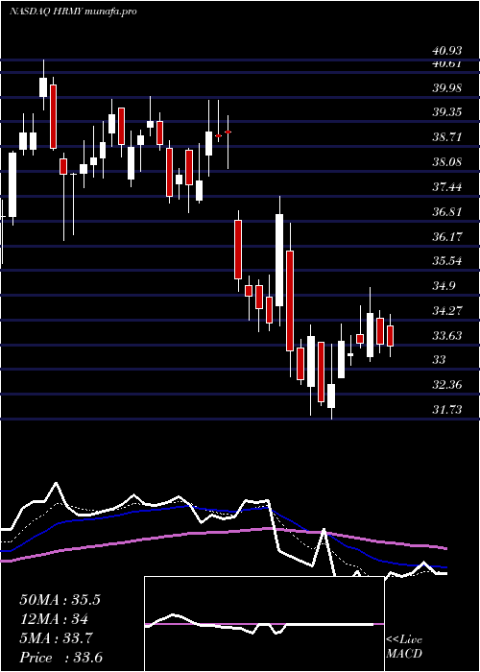Click the 39.35 price axis label

coord(447,112)
